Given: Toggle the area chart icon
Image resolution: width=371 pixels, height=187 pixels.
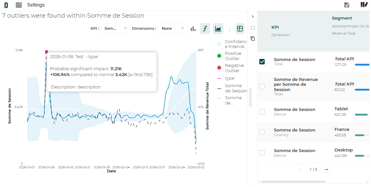Looking at the screenshot, I should click(x=218, y=29).
